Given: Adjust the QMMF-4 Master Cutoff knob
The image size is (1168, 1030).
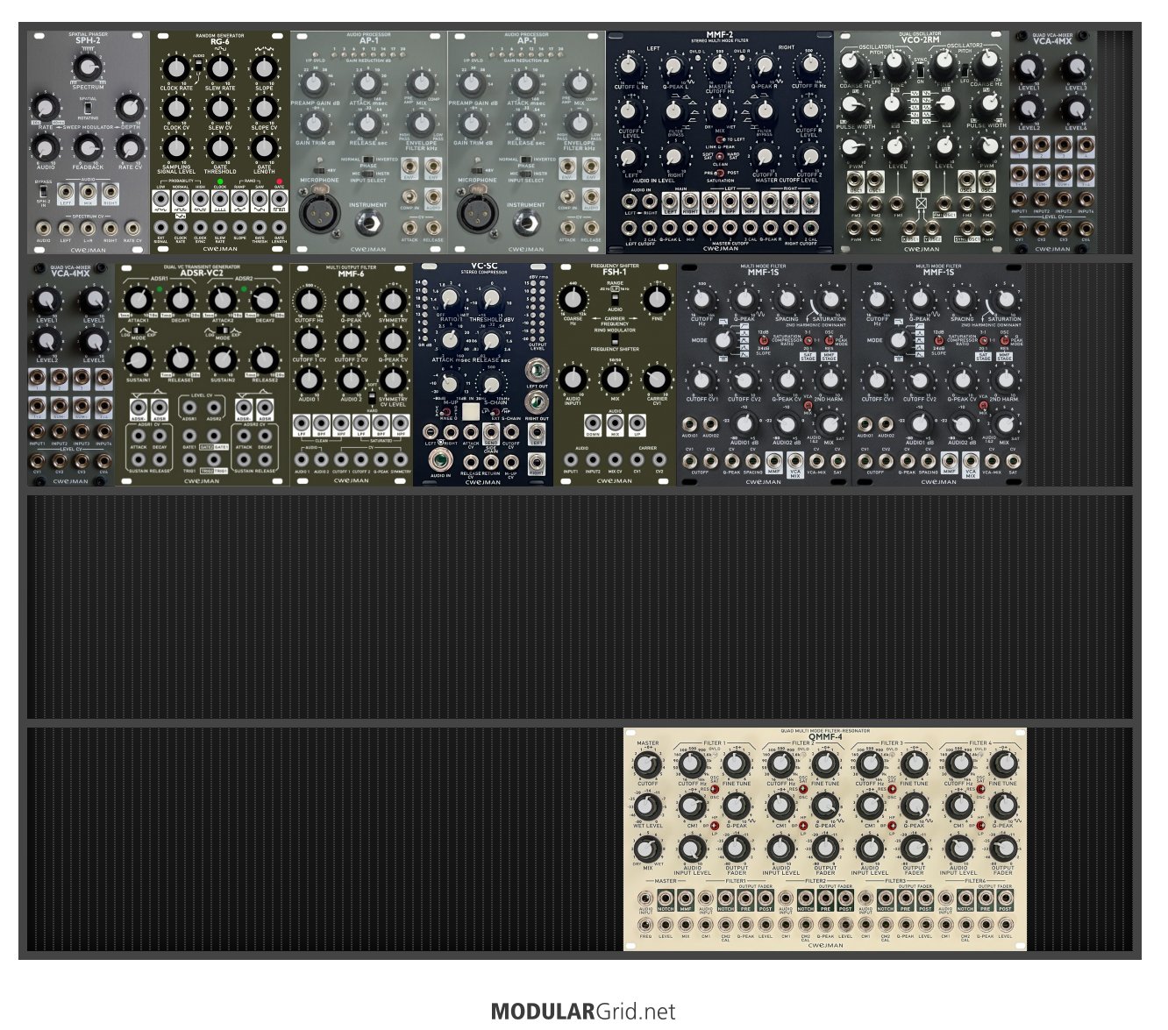Looking at the screenshot, I should click(x=648, y=764).
